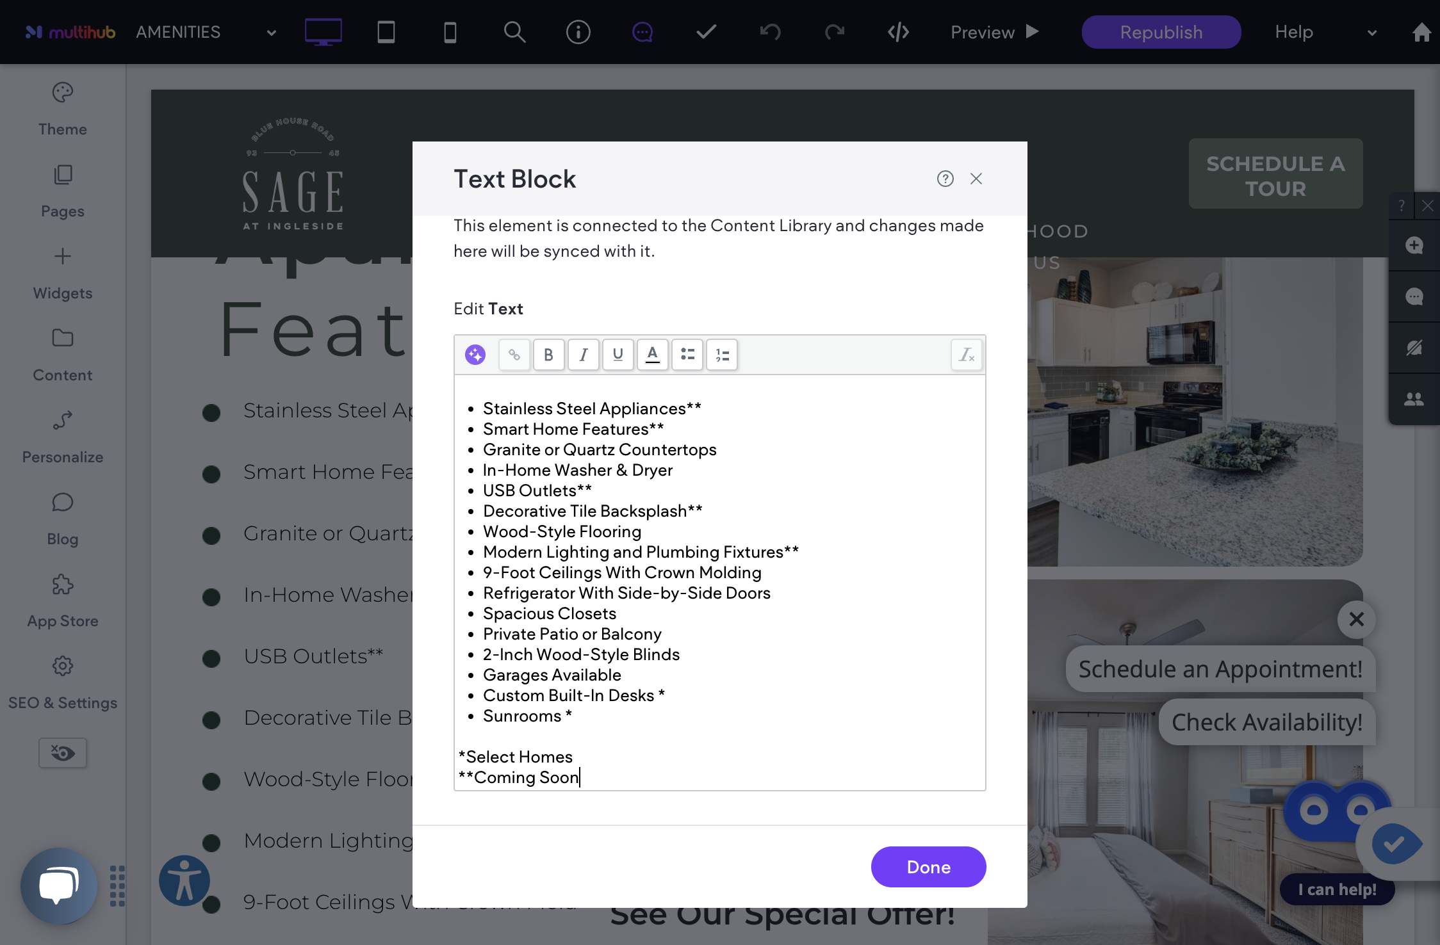Open the live chat bubble

pyautogui.click(x=59, y=885)
